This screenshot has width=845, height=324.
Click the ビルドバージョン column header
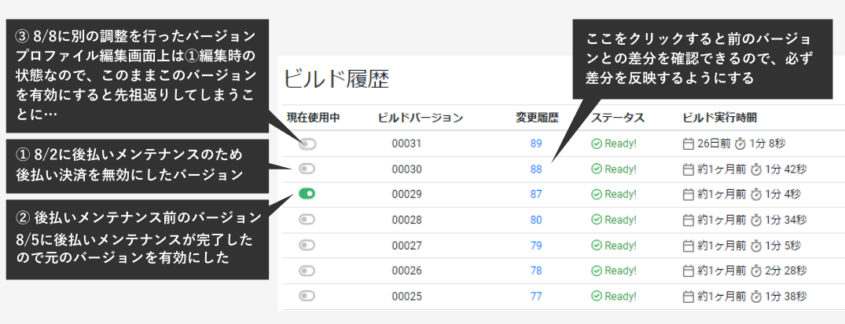click(x=421, y=118)
